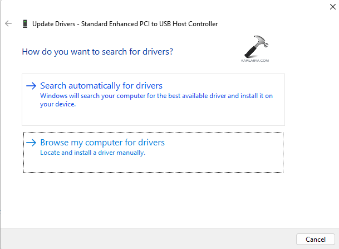Select Browse my computer for drivers
The width and height of the screenshot is (339, 249).
coord(102,143)
